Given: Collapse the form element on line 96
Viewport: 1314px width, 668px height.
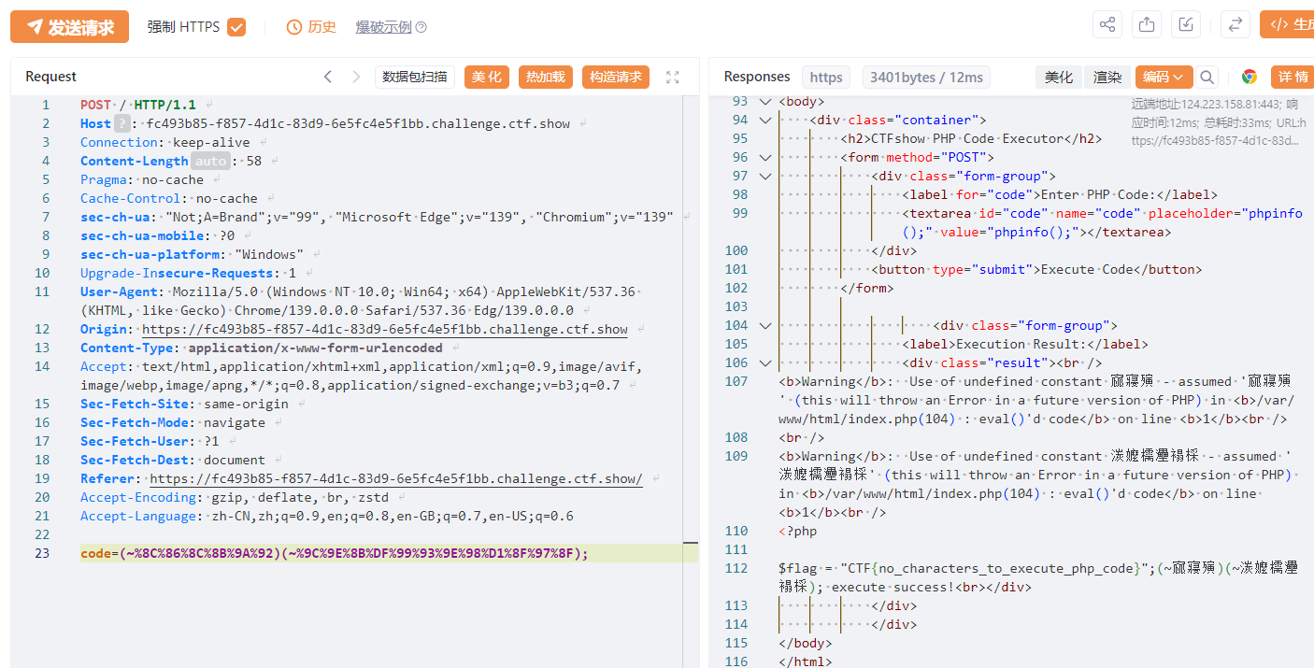Looking at the screenshot, I should pos(765,157).
